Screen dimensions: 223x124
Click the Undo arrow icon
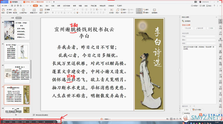(x=24, y=6)
